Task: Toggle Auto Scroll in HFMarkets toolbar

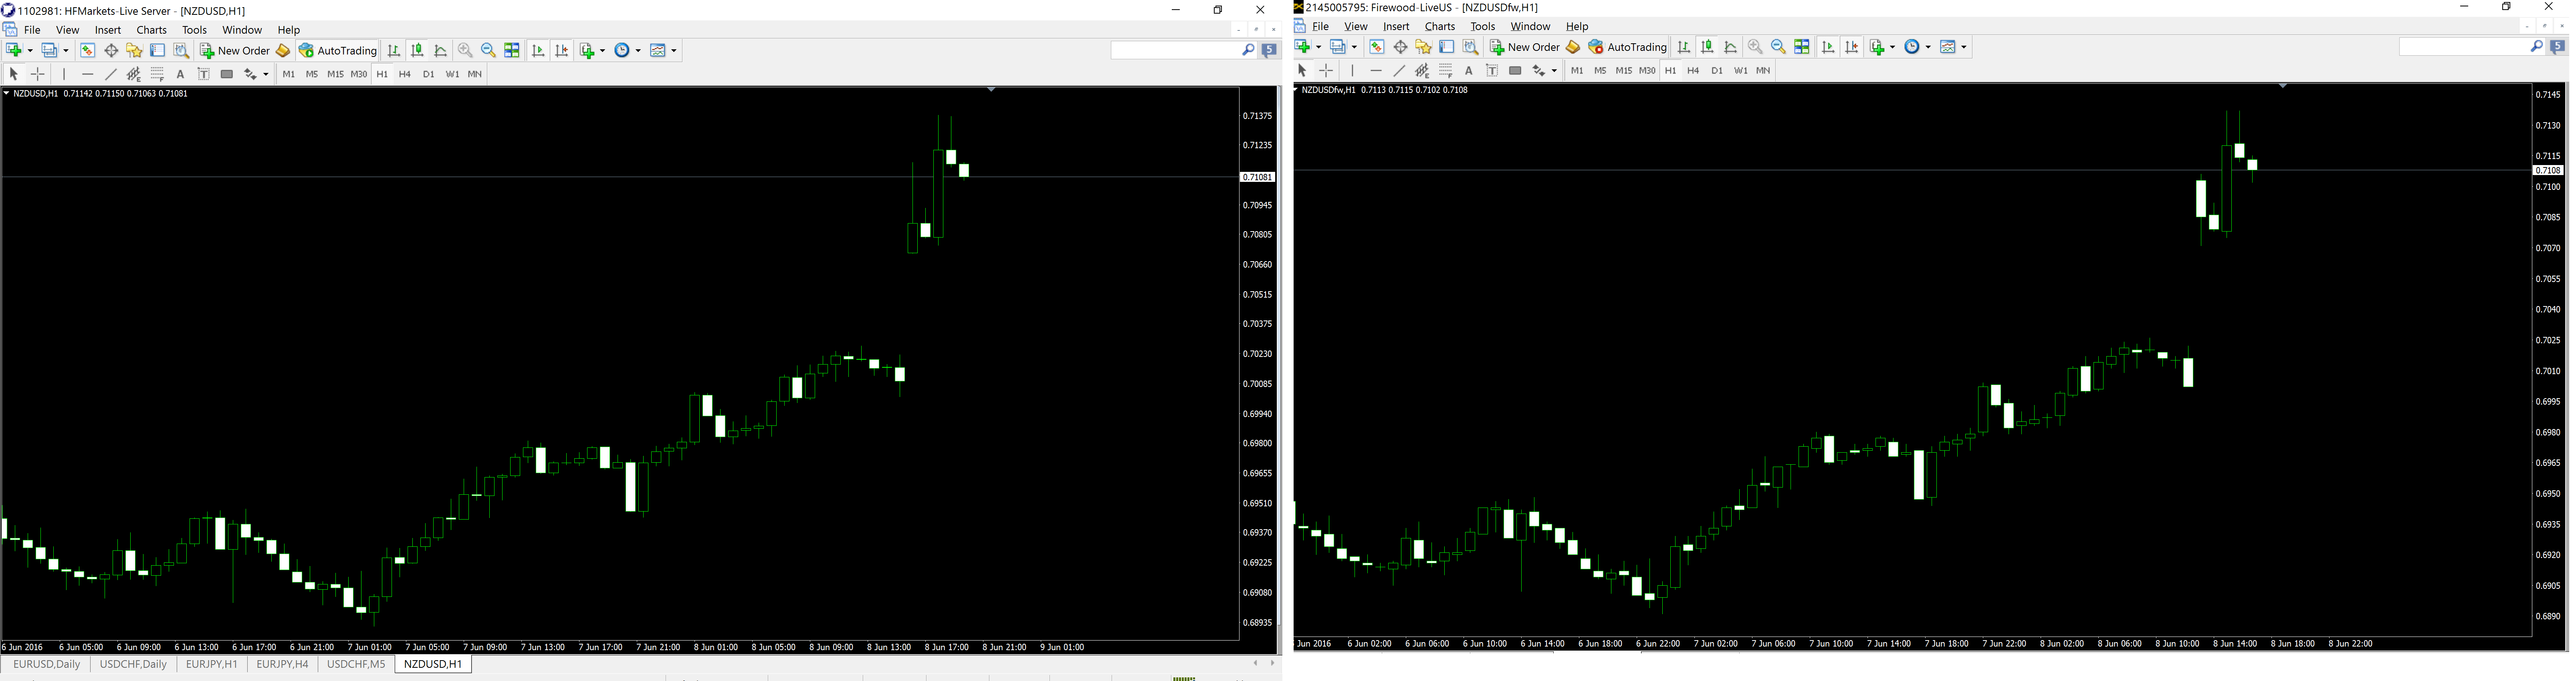Action: pos(538,50)
